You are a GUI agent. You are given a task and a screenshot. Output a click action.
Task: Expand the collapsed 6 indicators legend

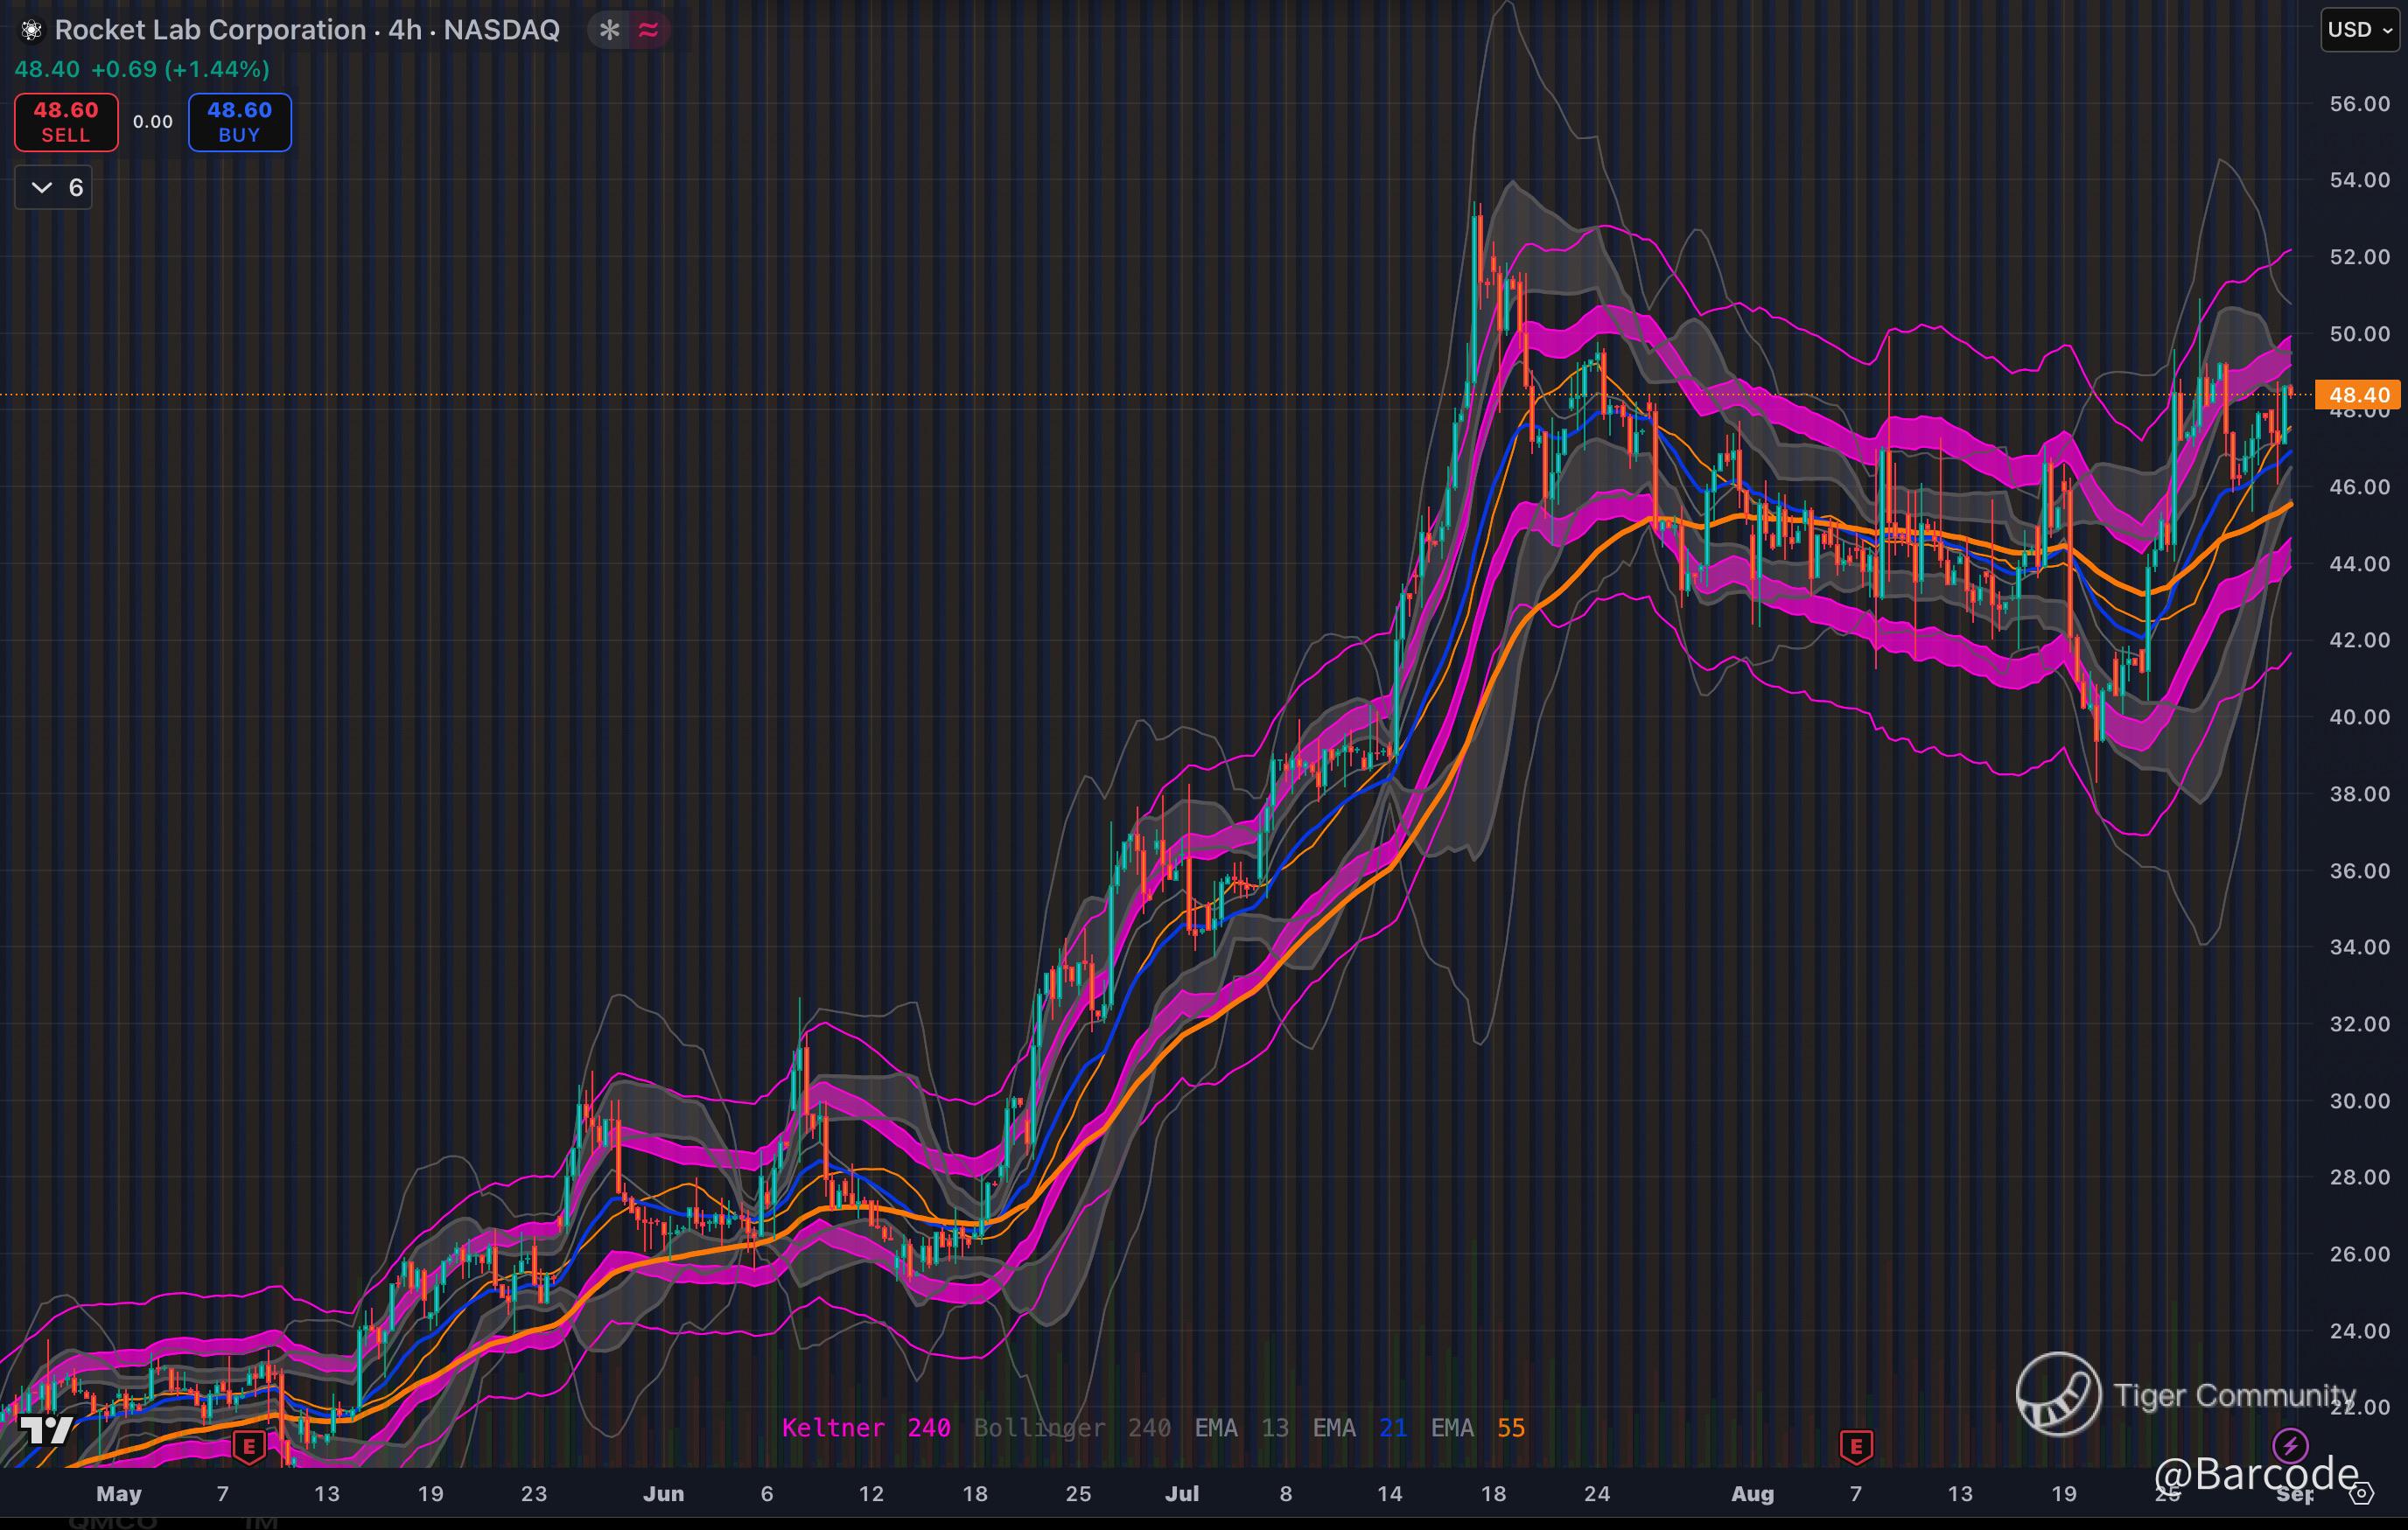[x=54, y=188]
